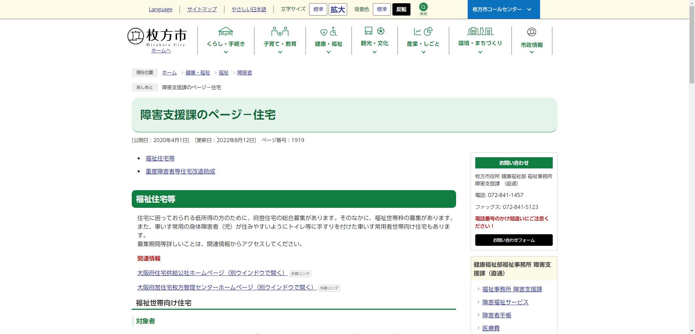The width and height of the screenshot is (695, 334).
Task: Jump to 重度障害者等住宅改造助成 anchor link
Action: [180, 171]
